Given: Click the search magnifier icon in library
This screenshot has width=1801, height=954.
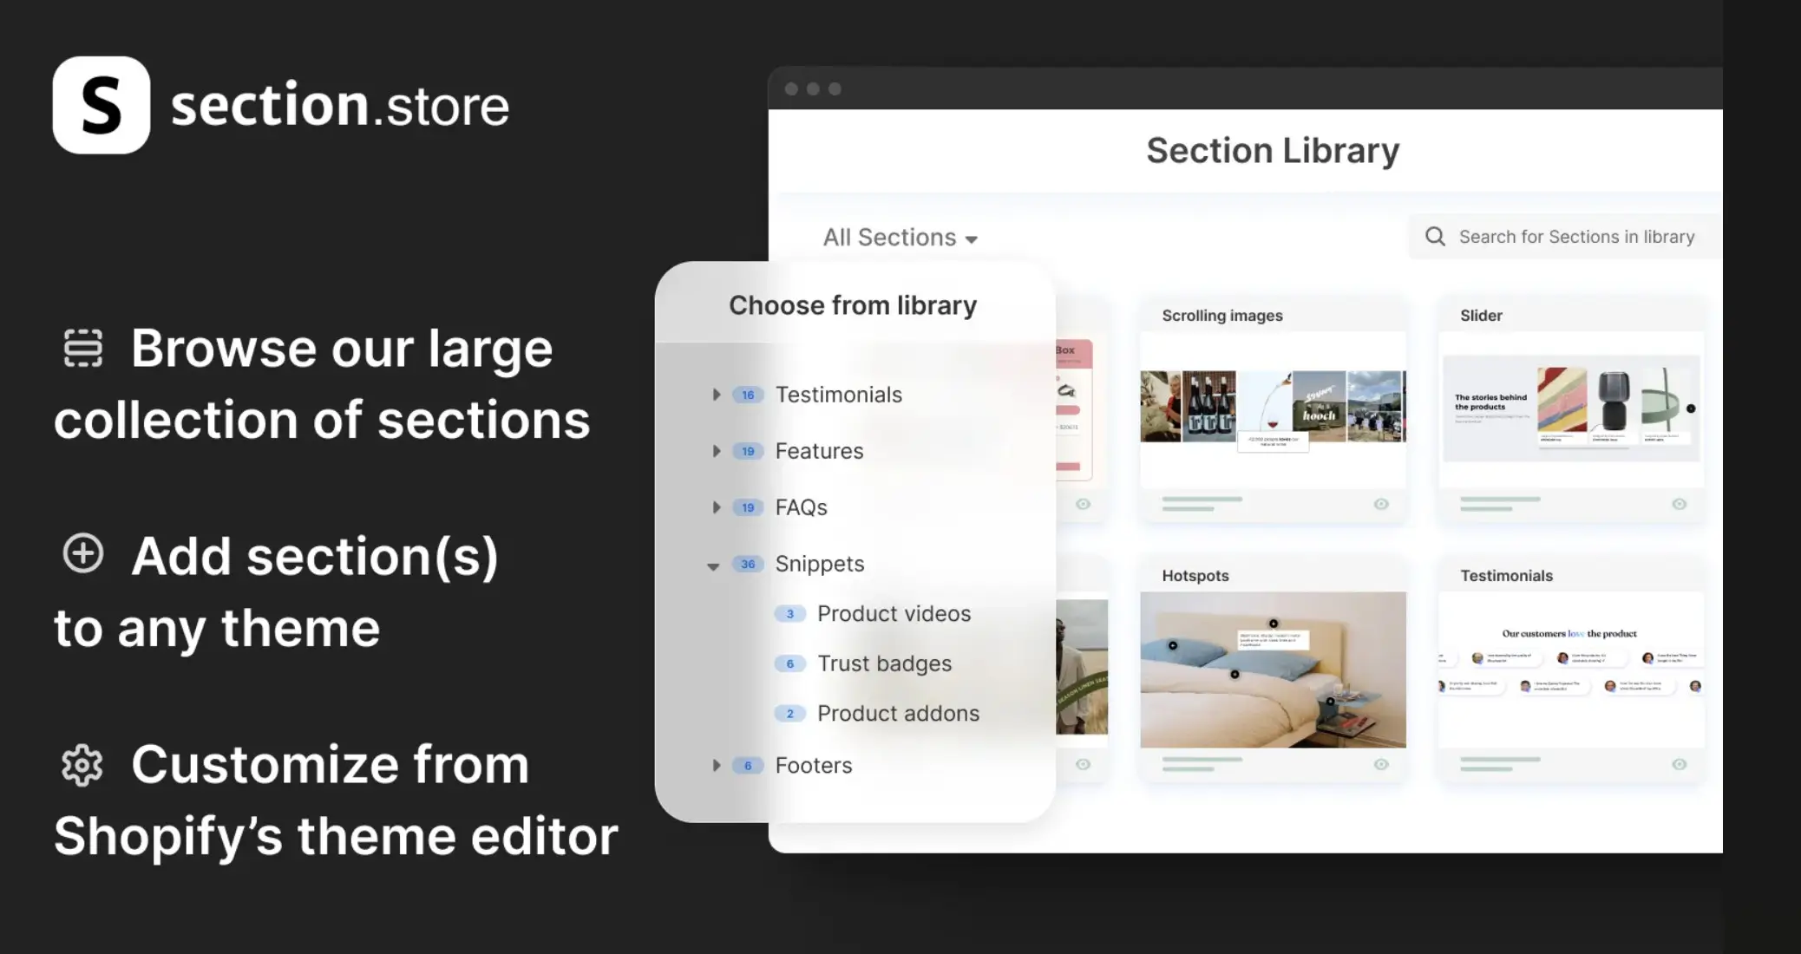Looking at the screenshot, I should point(1435,237).
